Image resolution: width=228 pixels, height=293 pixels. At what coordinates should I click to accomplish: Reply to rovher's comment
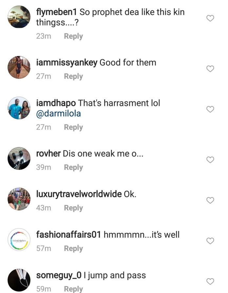73,167
